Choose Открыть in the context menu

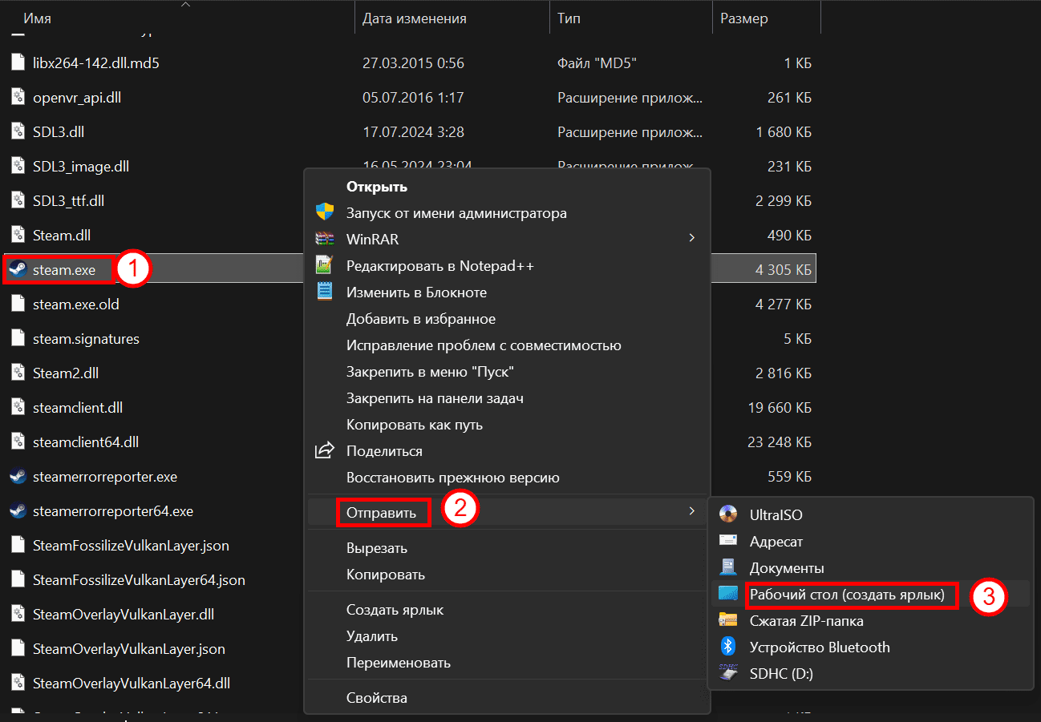coord(377,187)
